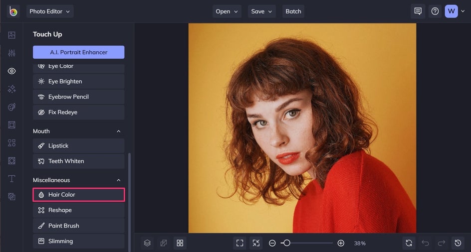This screenshot has width=471, height=252.
Task: Open the feedback chat icon
Action: pos(418,11)
